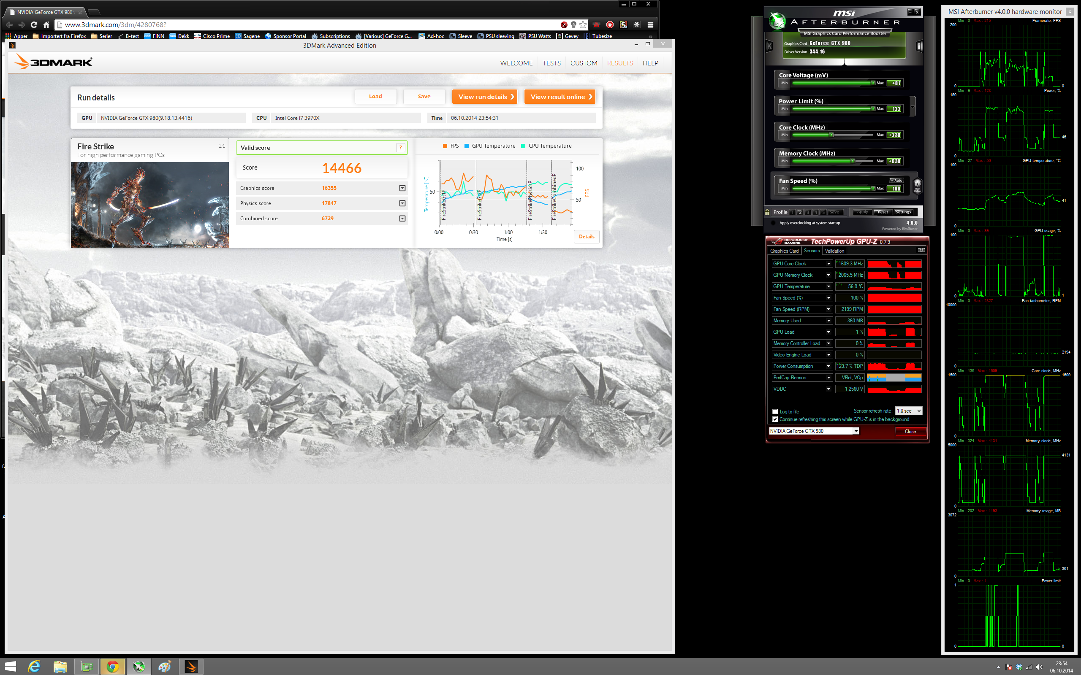1081x675 pixels.
Task: Switch to Chrome in taskbar
Action: 113,667
